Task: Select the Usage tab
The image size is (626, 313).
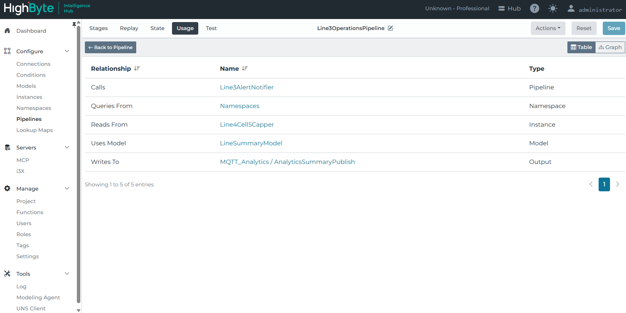Action: point(185,28)
